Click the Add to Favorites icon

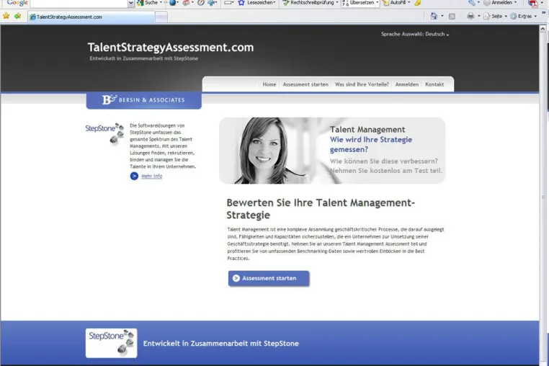point(17,16)
